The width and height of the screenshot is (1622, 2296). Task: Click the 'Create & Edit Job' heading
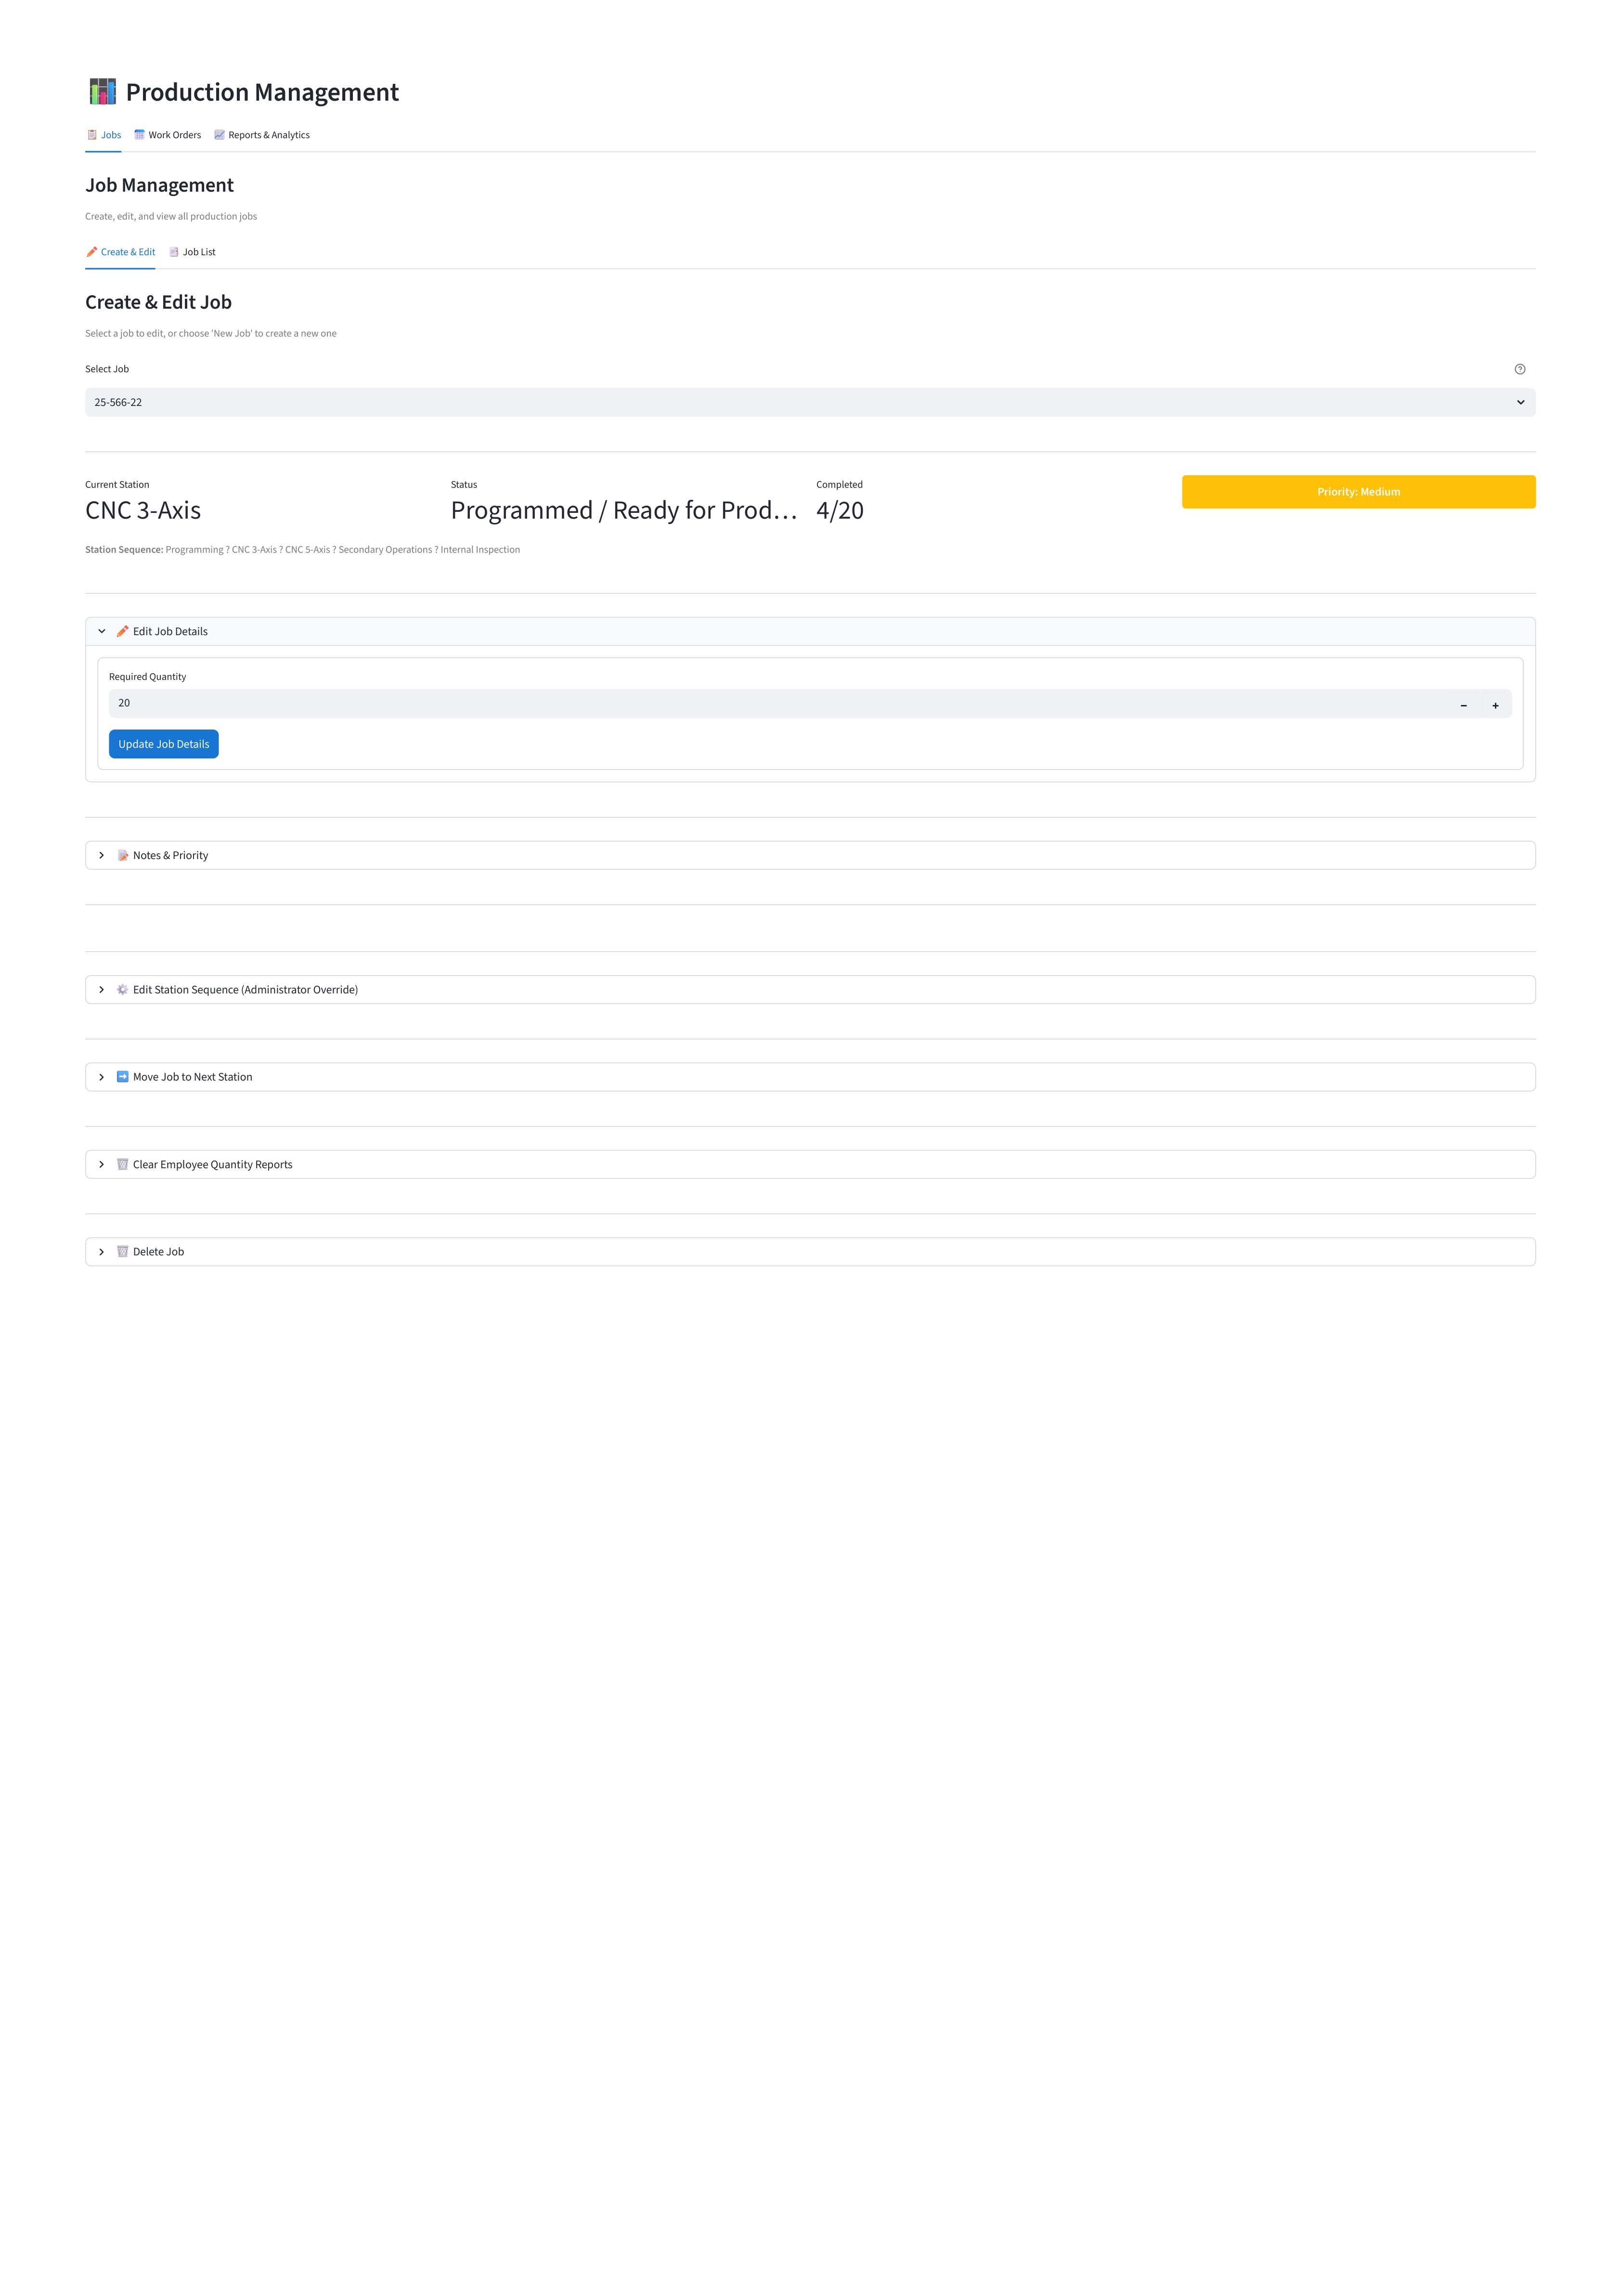click(x=158, y=302)
